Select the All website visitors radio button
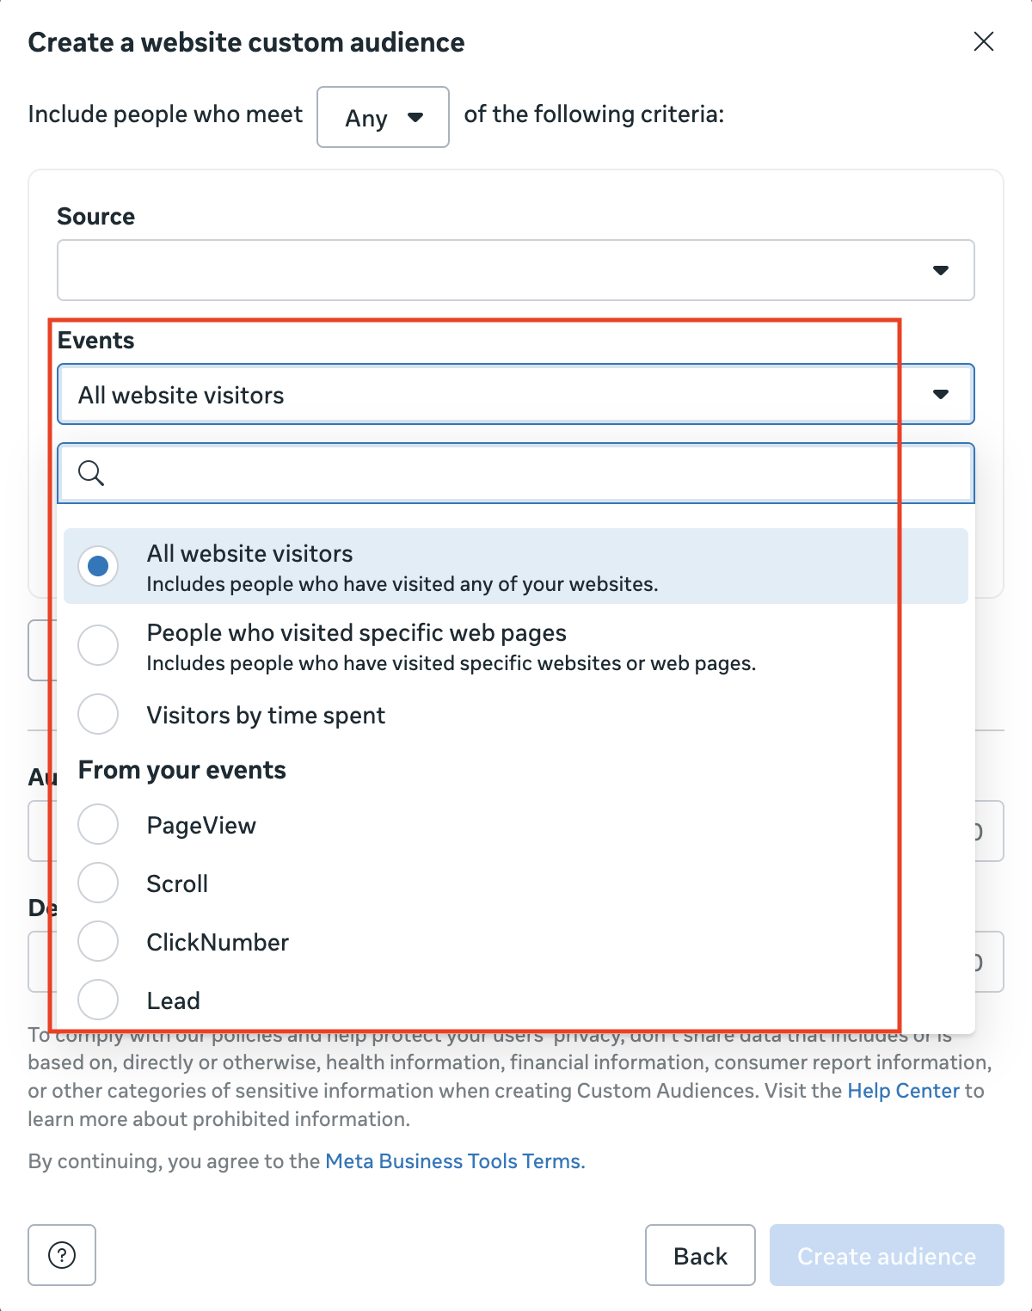Viewport: 1032px width, 1311px height. coord(98,566)
